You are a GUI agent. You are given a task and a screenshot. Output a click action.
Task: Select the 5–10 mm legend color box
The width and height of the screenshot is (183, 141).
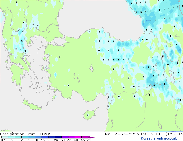[x=31, y=137]
